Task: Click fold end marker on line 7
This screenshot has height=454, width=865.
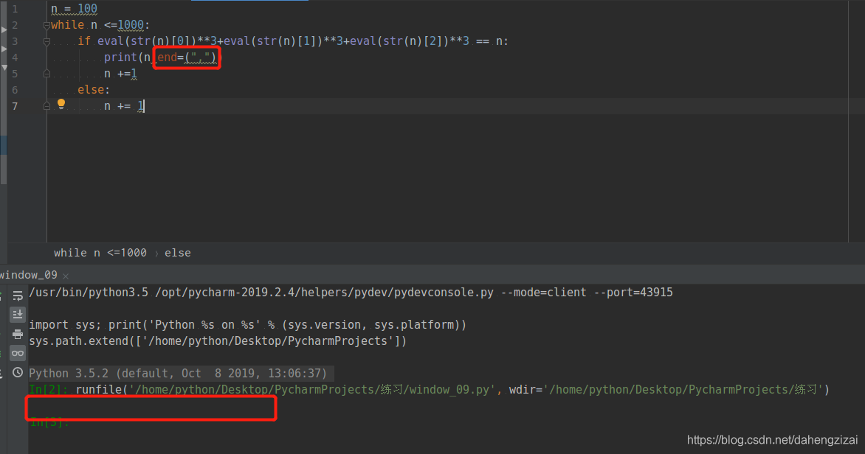Action: [x=47, y=106]
